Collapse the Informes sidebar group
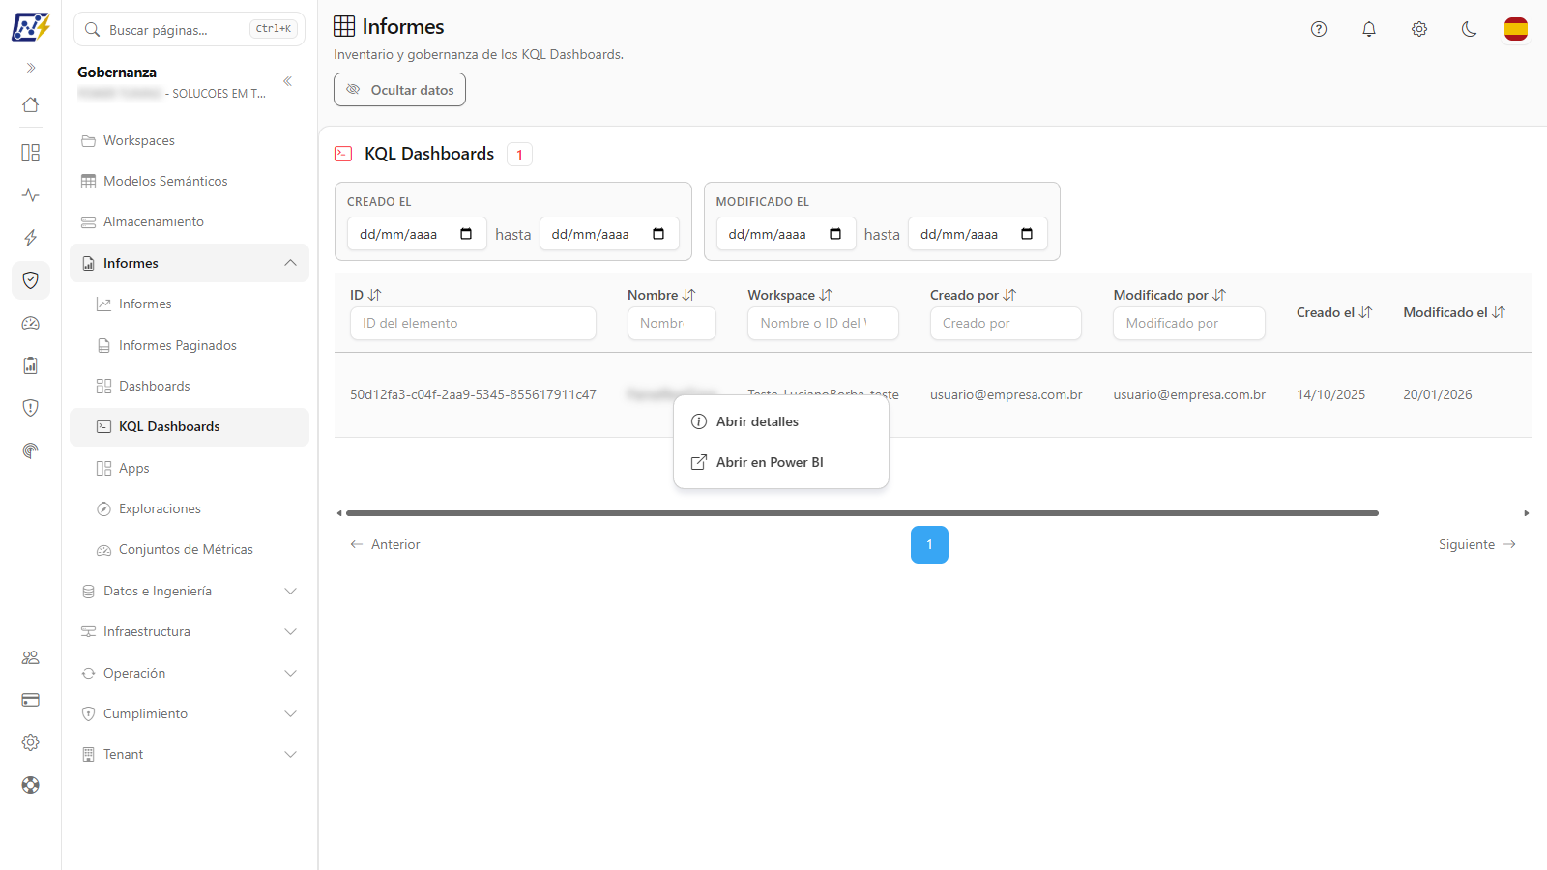The height and width of the screenshot is (870, 1547). (x=190, y=263)
